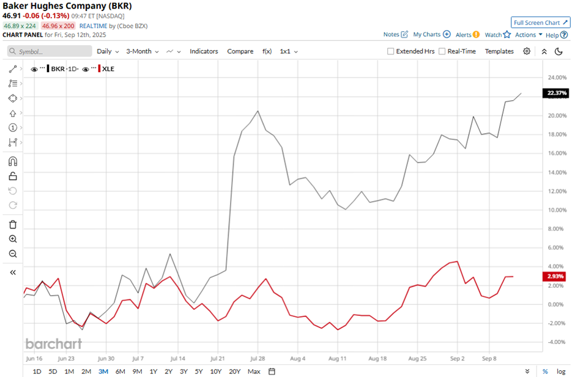Click the Symbol search field
Viewport: 575px width, 377px height.
(x=50, y=51)
